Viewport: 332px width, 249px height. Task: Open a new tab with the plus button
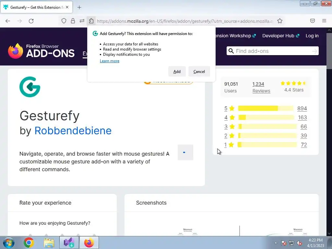pos(79,7)
